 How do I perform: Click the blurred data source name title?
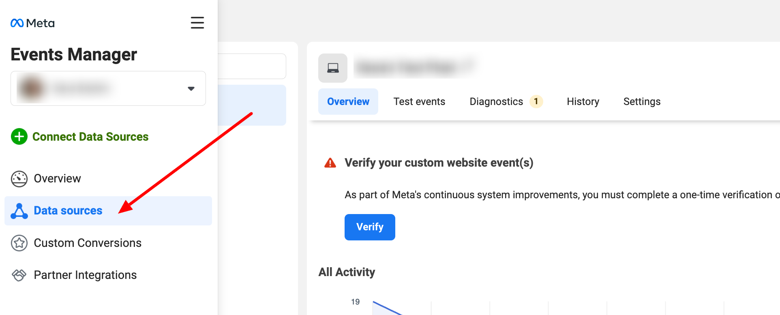[414, 67]
